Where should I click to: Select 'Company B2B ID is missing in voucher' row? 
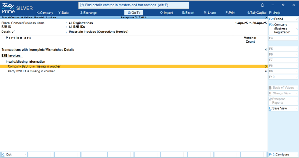[x=134, y=66]
